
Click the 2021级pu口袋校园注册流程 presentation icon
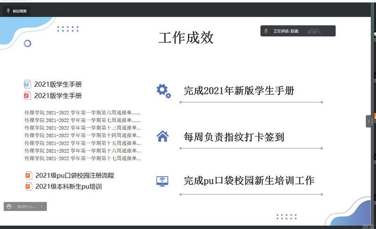29,175
